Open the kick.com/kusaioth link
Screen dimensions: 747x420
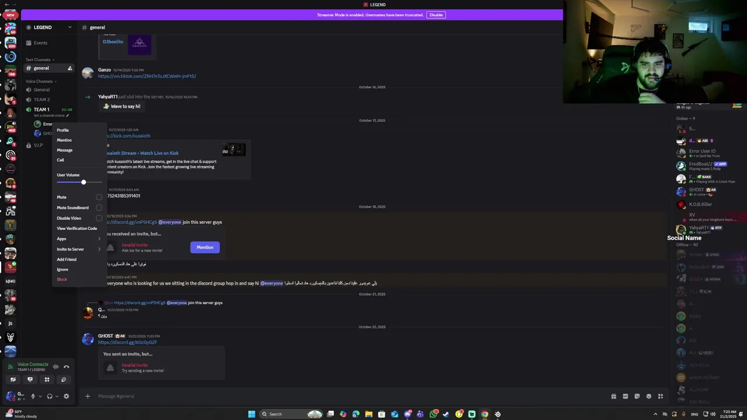[x=128, y=136]
